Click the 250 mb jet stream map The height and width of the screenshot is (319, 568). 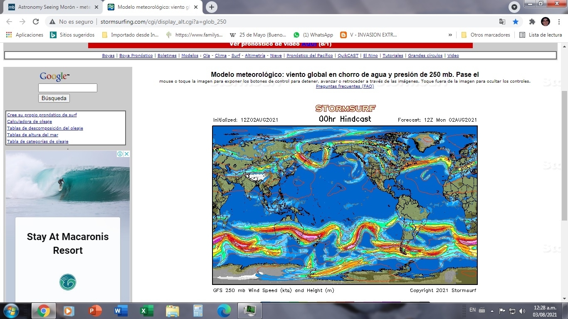345,205
